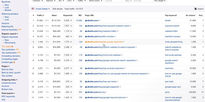
Task: Click NEW badge beside Internal backlinks
Action: [x=19, y=30]
